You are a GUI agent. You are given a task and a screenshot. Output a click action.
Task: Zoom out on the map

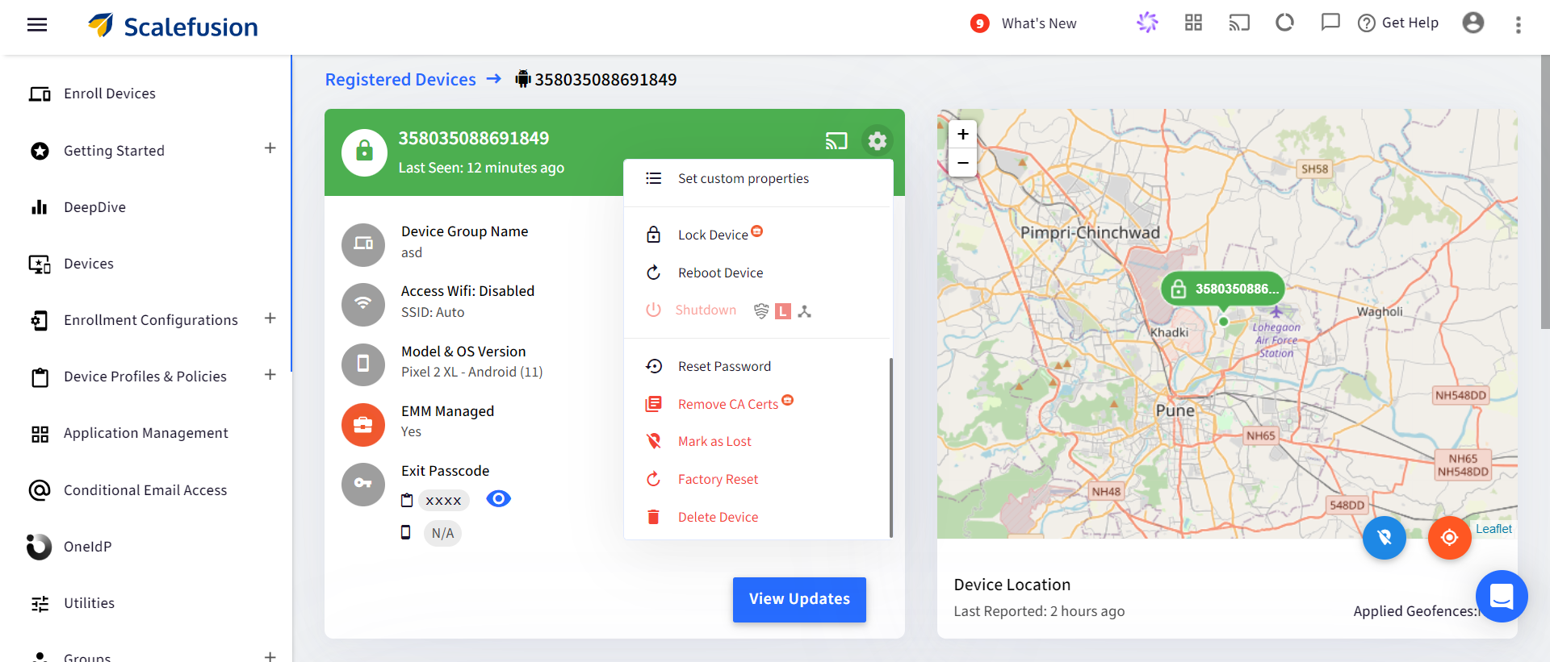[962, 162]
